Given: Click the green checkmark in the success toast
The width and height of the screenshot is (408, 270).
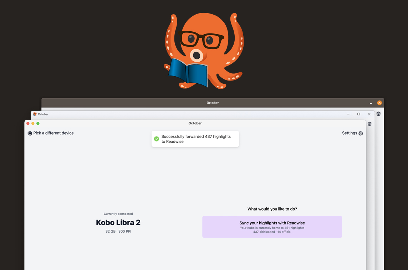Looking at the screenshot, I should [156, 139].
